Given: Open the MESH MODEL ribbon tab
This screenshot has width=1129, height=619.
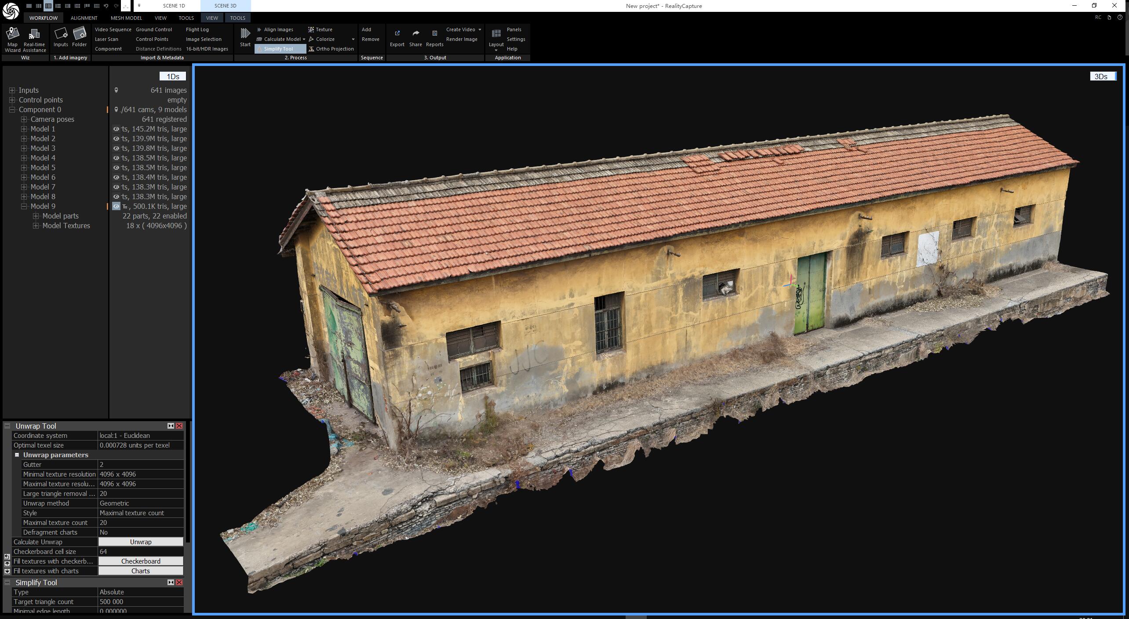Looking at the screenshot, I should point(126,18).
